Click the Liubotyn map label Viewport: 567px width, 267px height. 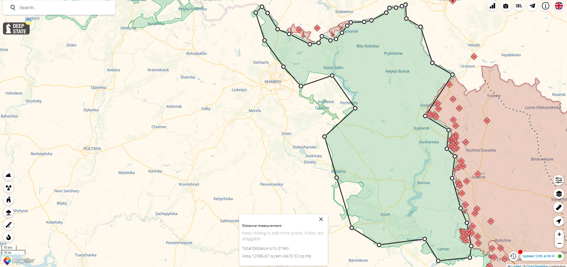pos(239,90)
